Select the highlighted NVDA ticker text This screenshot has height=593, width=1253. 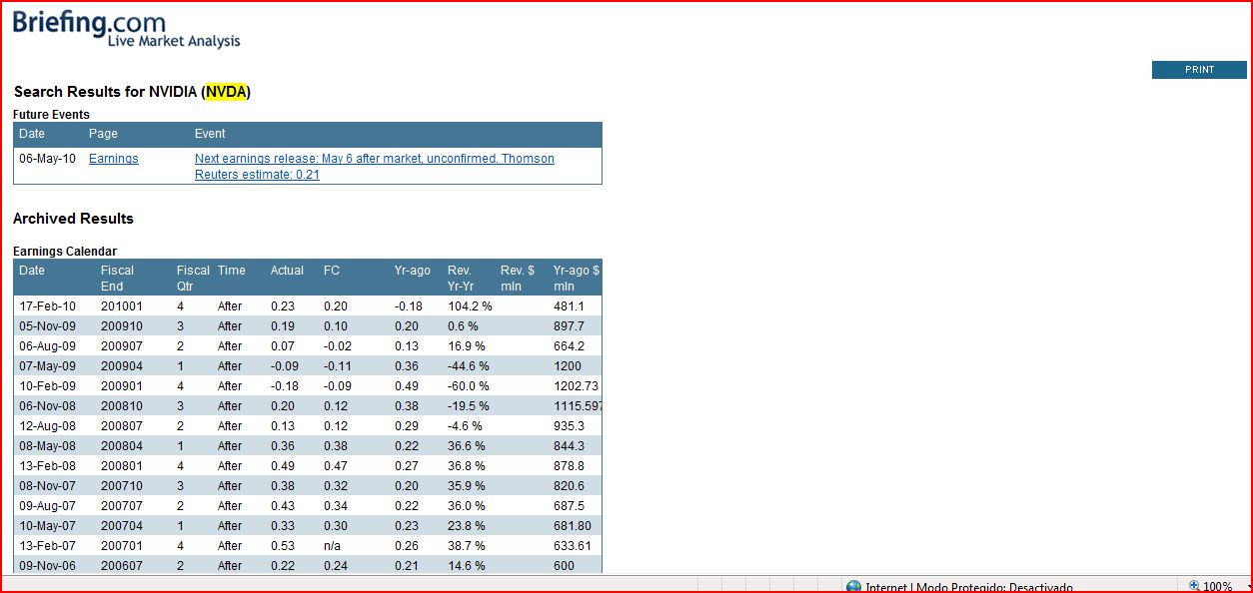226,92
